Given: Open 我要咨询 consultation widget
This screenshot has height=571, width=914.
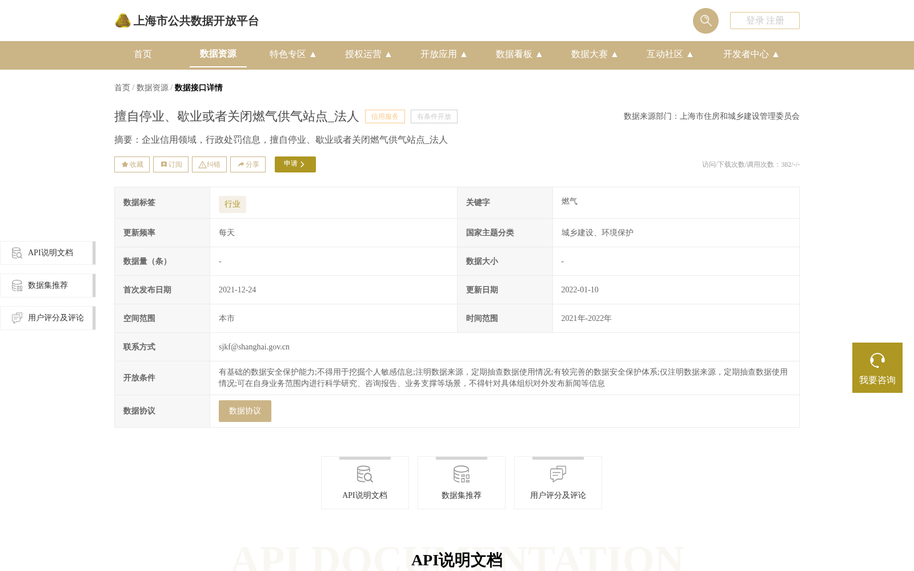Looking at the screenshot, I should click(877, 368).
